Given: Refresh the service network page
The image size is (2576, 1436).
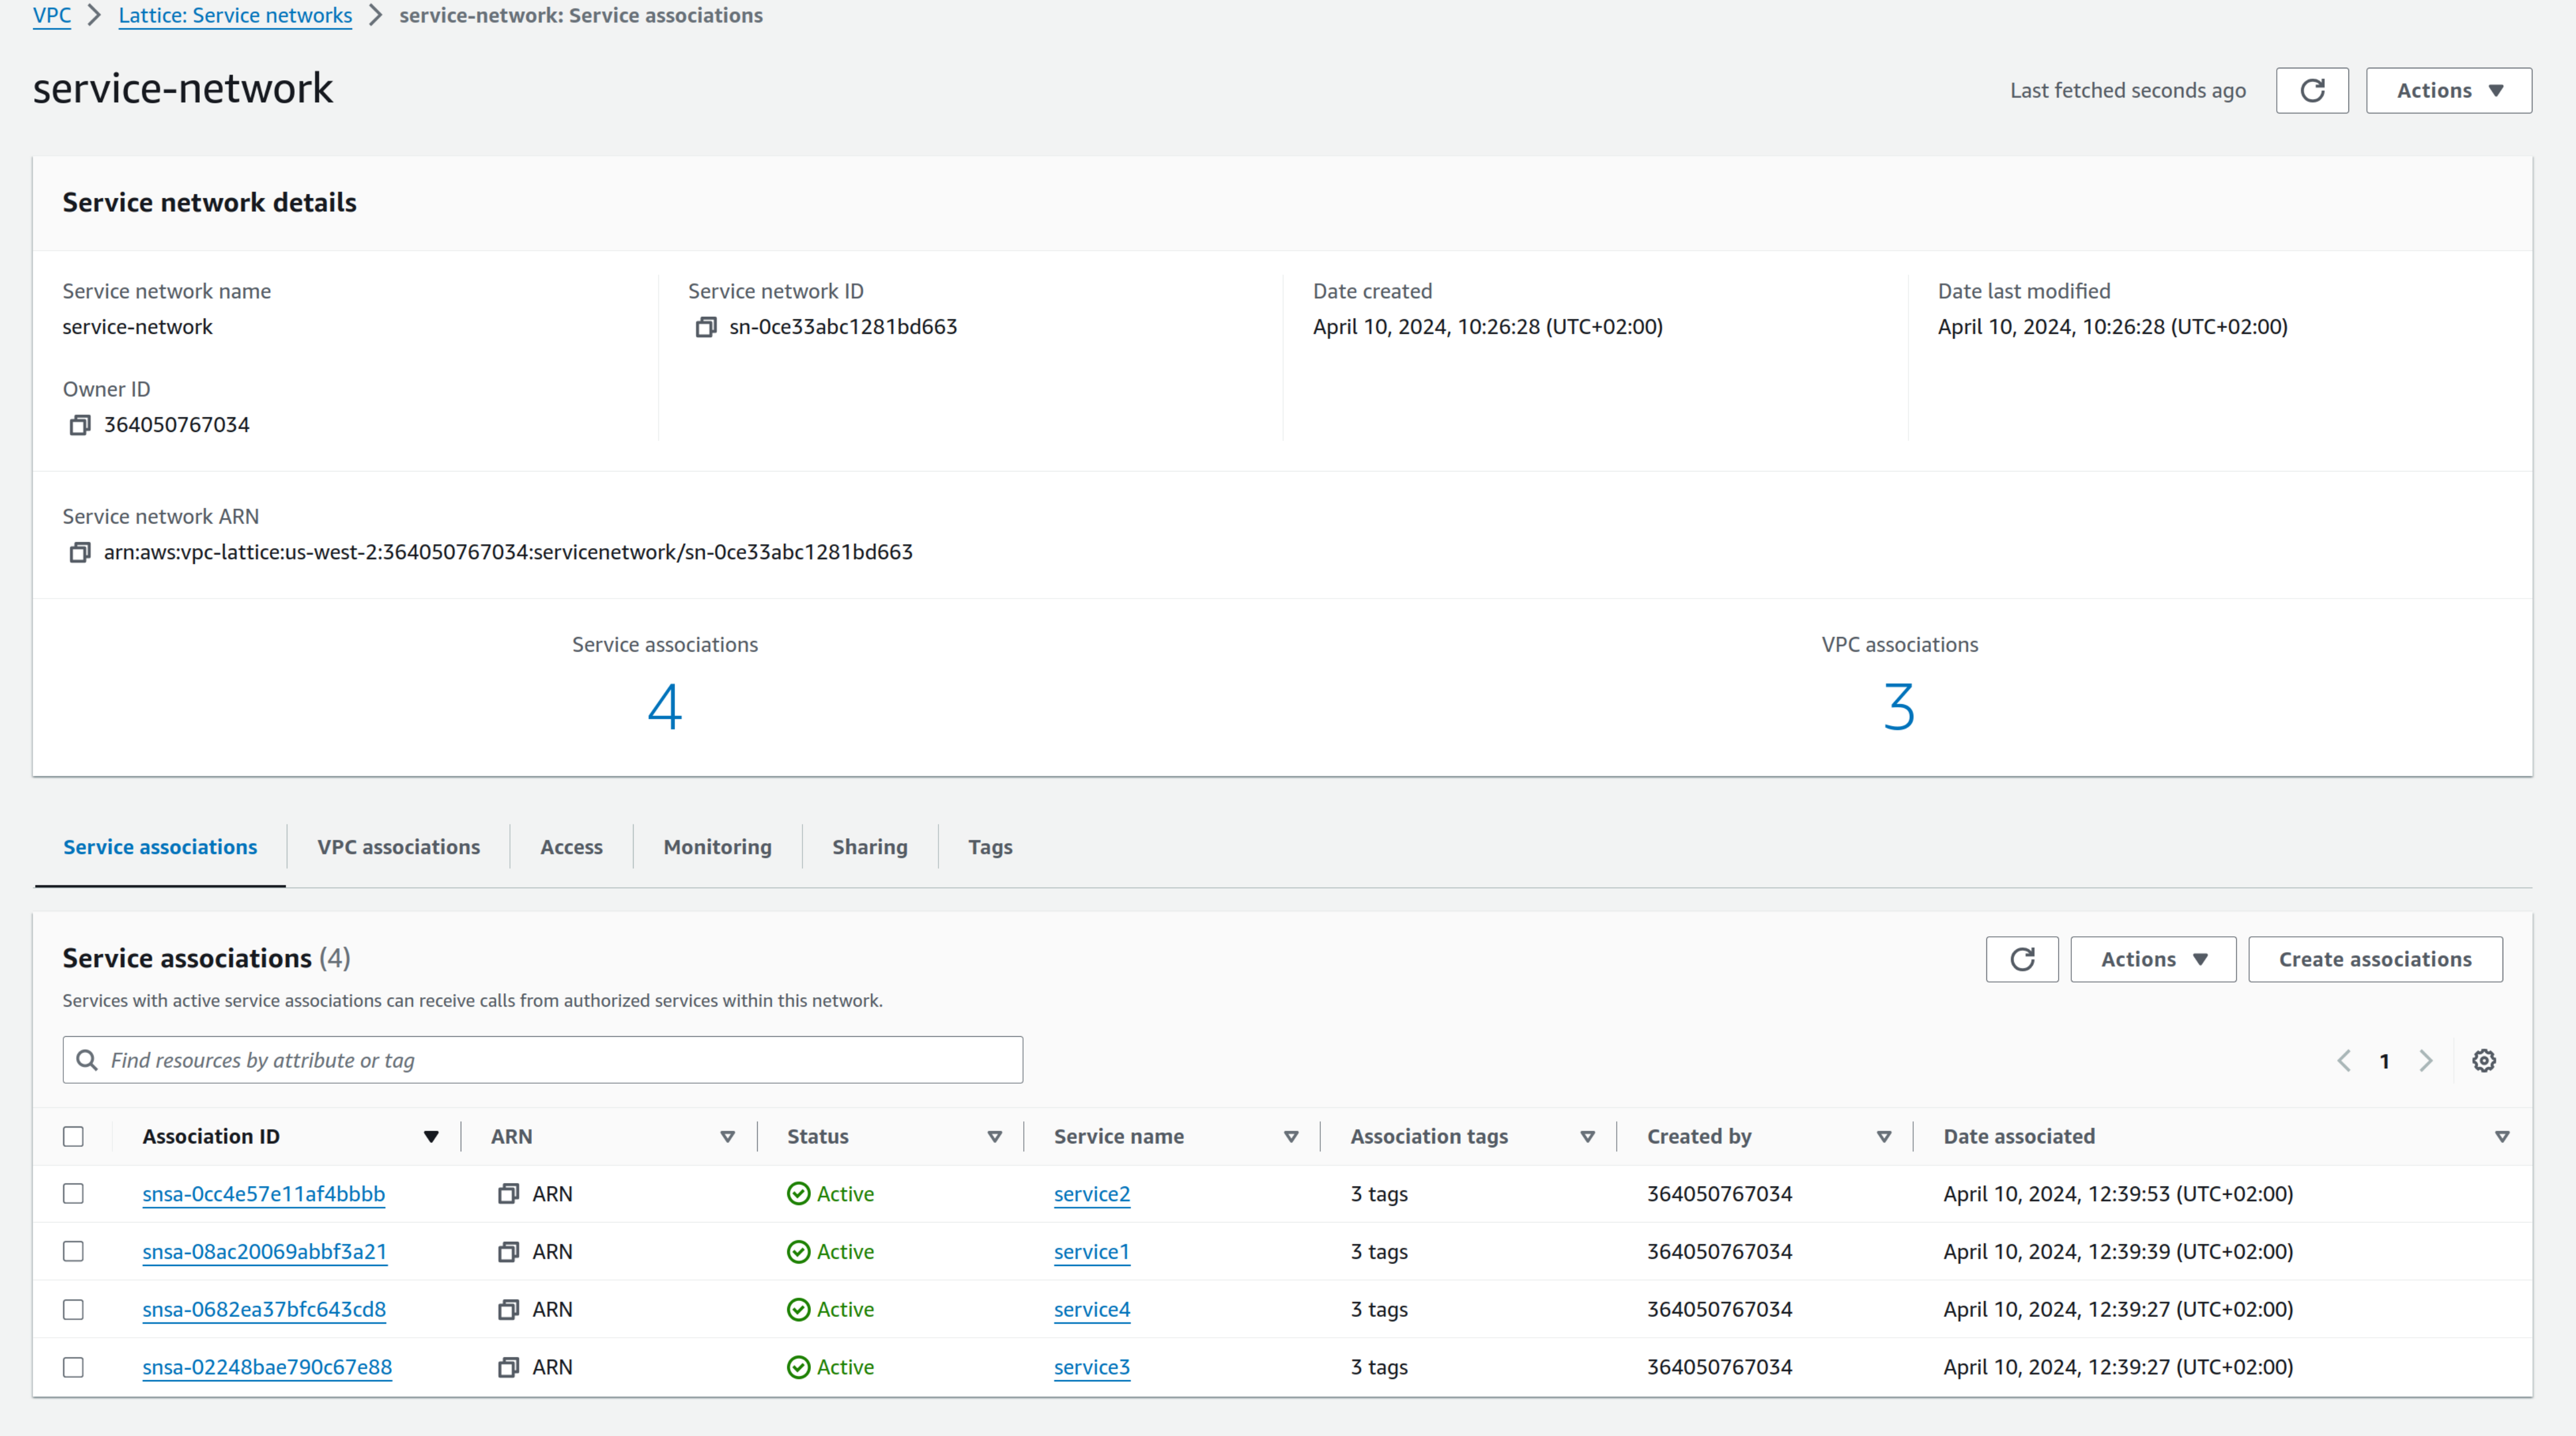Looking at the screenshot, I should click(2312, 91).
